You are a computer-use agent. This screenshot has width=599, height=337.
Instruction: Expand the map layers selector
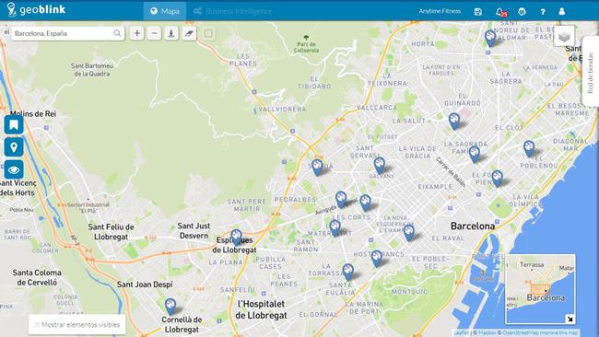564,36
